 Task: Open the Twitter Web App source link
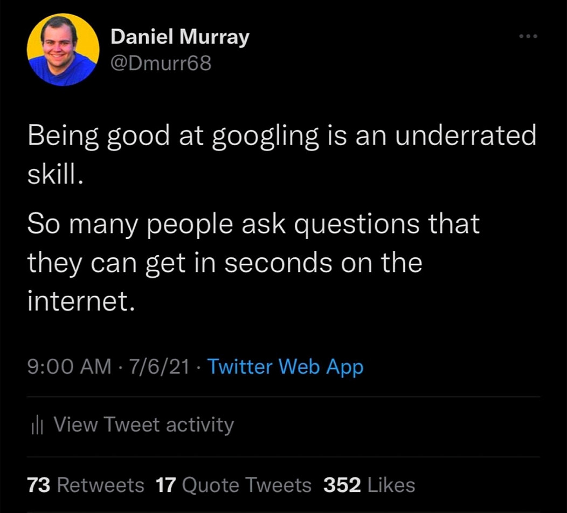pyautogui.click(x=285, y=367)
